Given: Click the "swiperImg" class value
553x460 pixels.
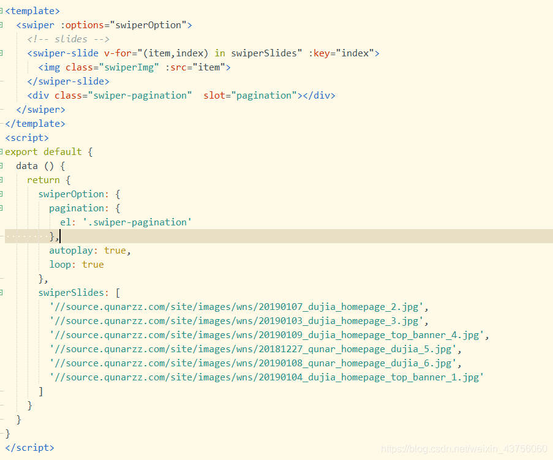Looking at the screenshot, I should point(129,67).
